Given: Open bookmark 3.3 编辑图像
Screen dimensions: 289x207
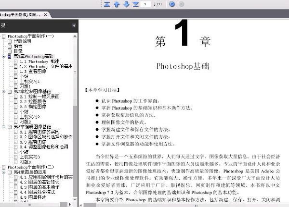Looking at the screenshot, I should pos(33,142).
